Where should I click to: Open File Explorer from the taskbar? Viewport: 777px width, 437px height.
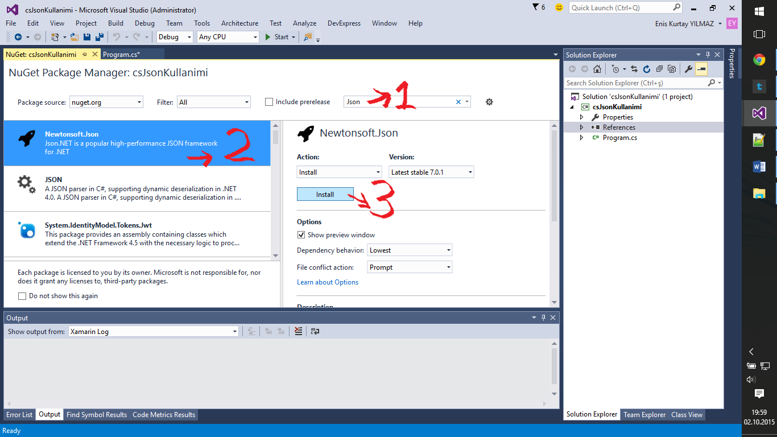tap(759, 193)
